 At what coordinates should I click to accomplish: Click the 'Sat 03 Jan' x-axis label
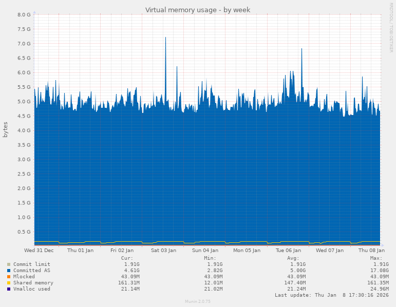(x=163, y=250)
